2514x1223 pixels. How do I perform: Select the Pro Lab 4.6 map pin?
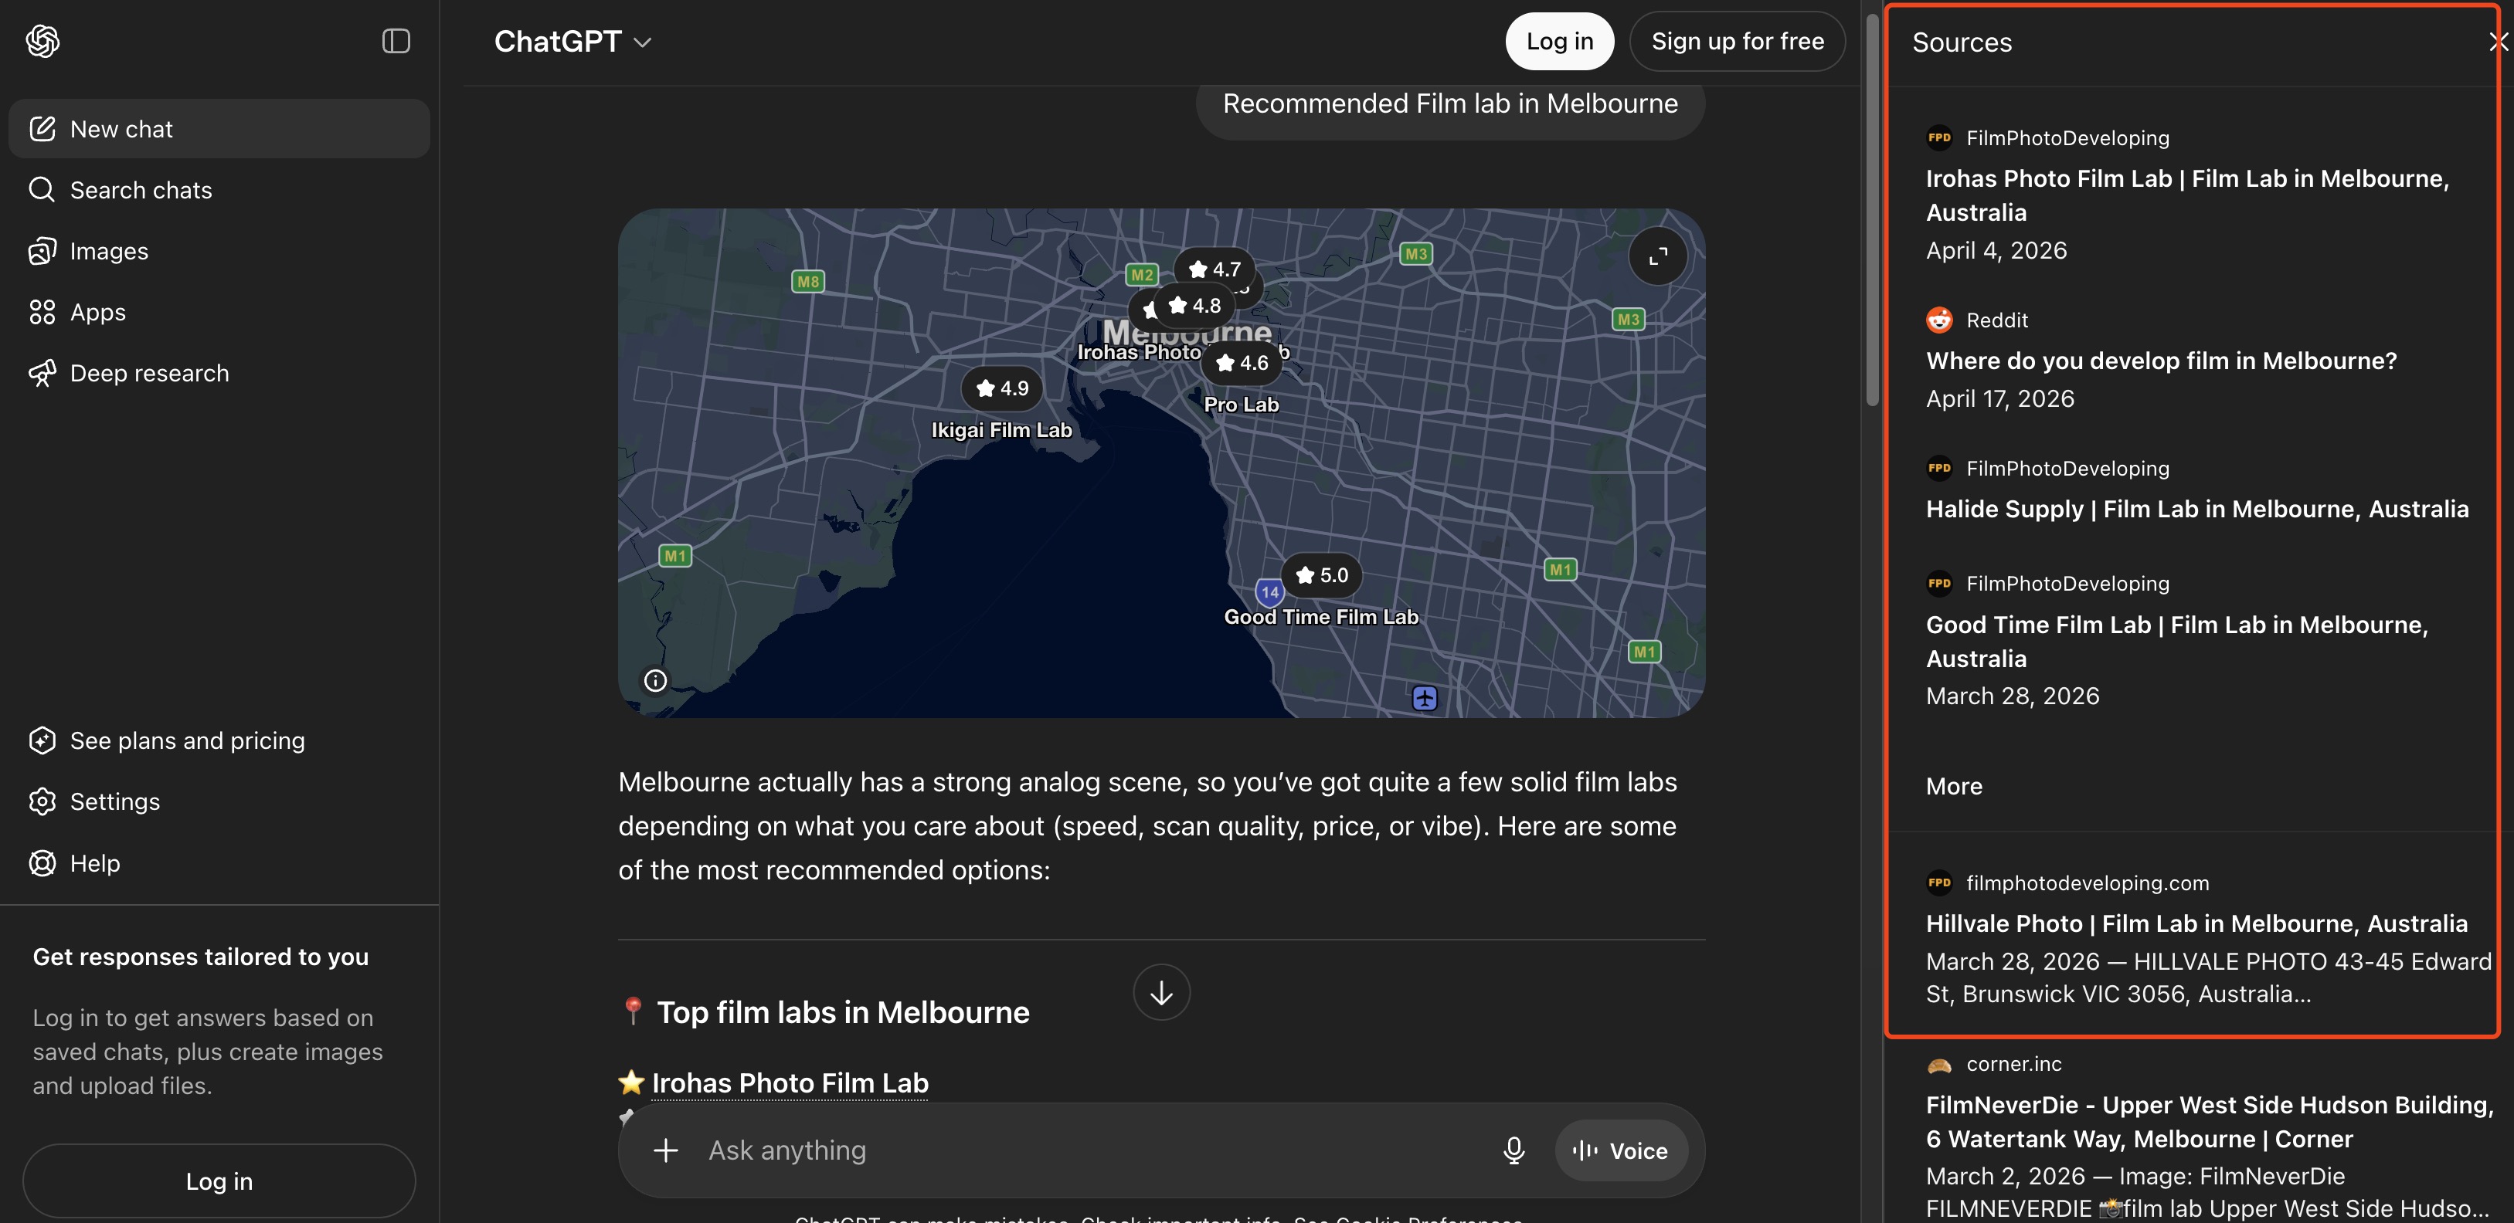[1242, 363]
